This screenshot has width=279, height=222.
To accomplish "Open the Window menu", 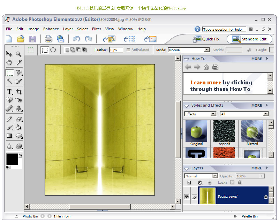I will click(126, 29).
